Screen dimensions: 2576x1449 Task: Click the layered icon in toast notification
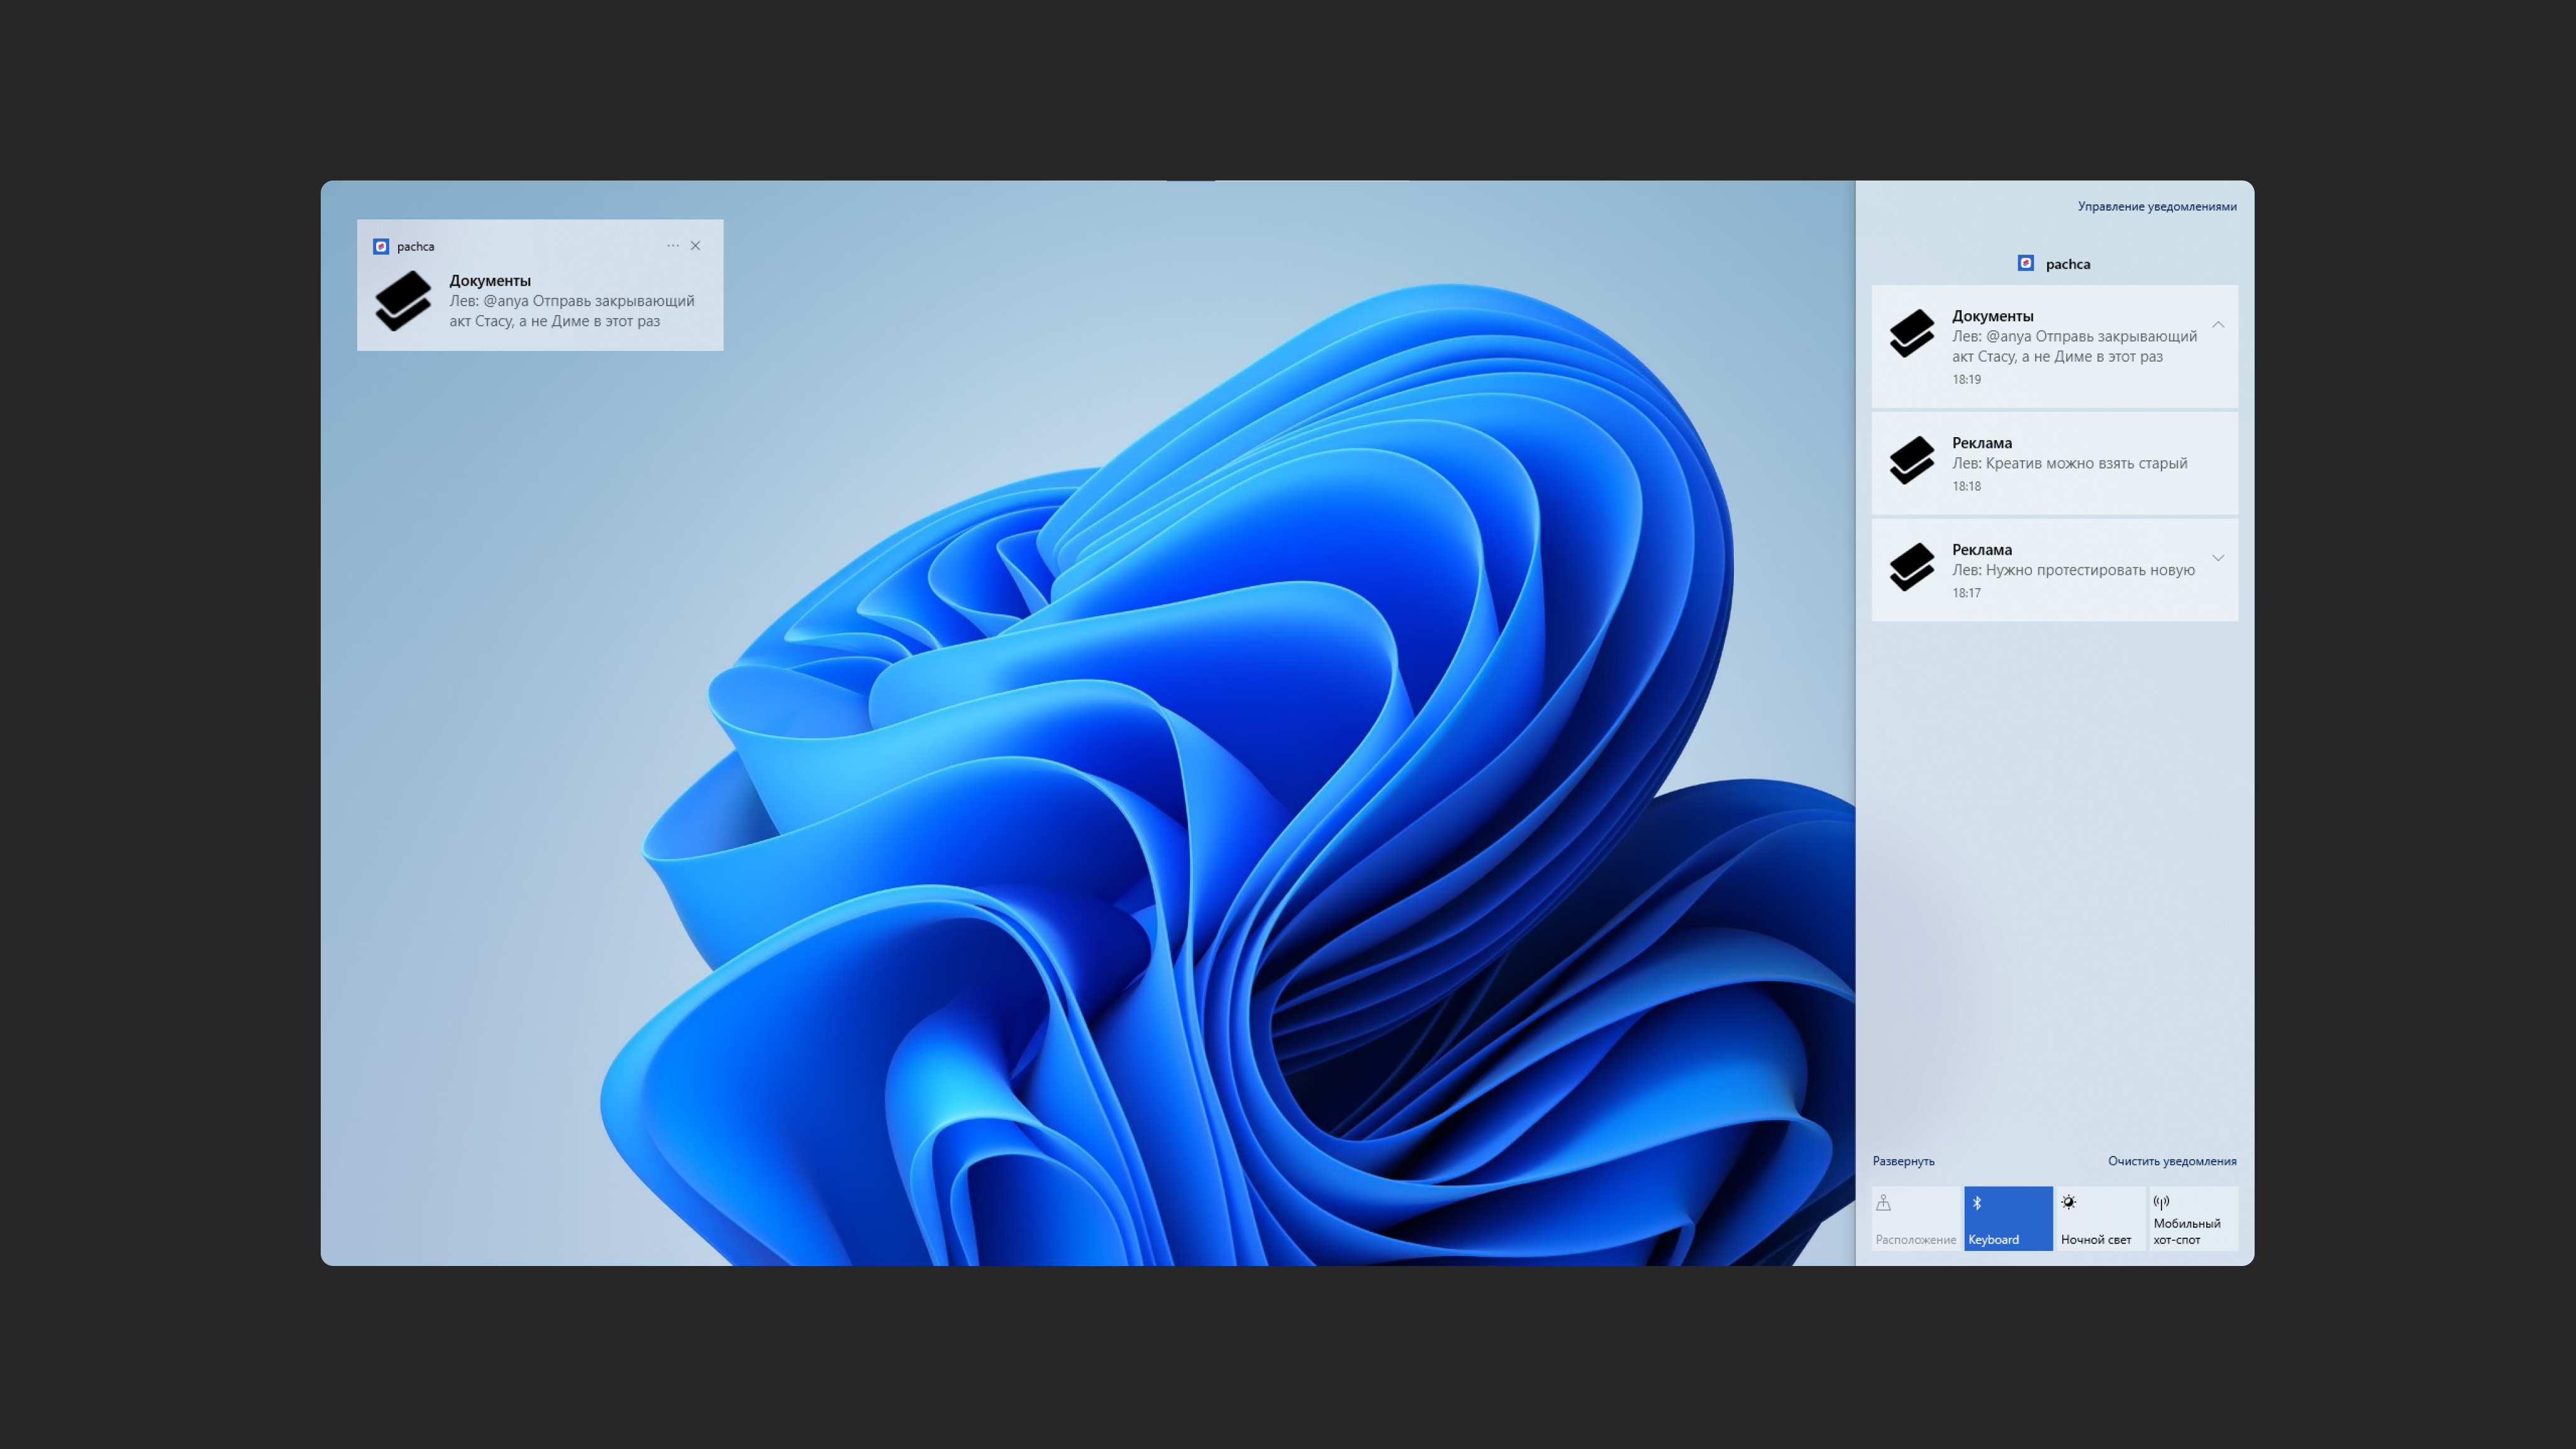[403, 301]
